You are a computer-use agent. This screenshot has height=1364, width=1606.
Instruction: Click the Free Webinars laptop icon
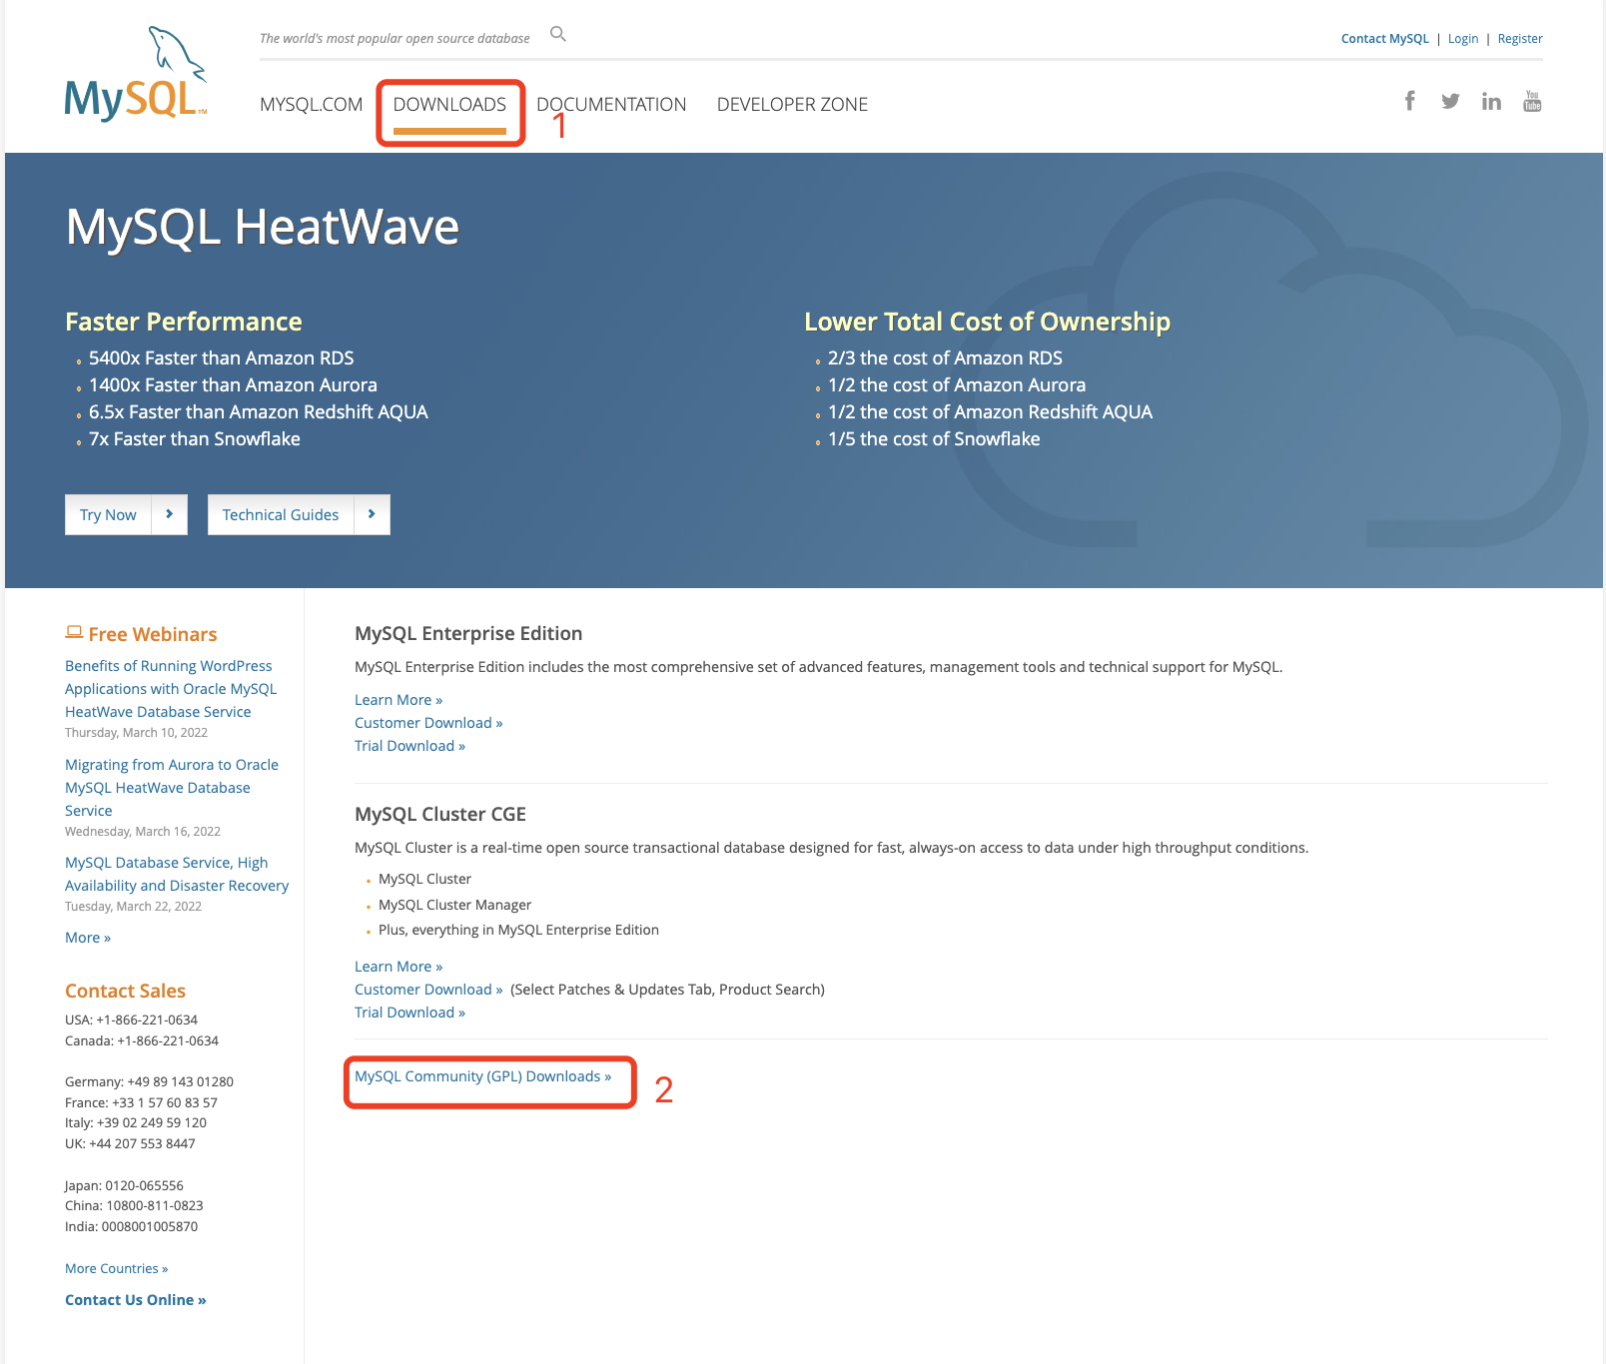click(74, 632)
